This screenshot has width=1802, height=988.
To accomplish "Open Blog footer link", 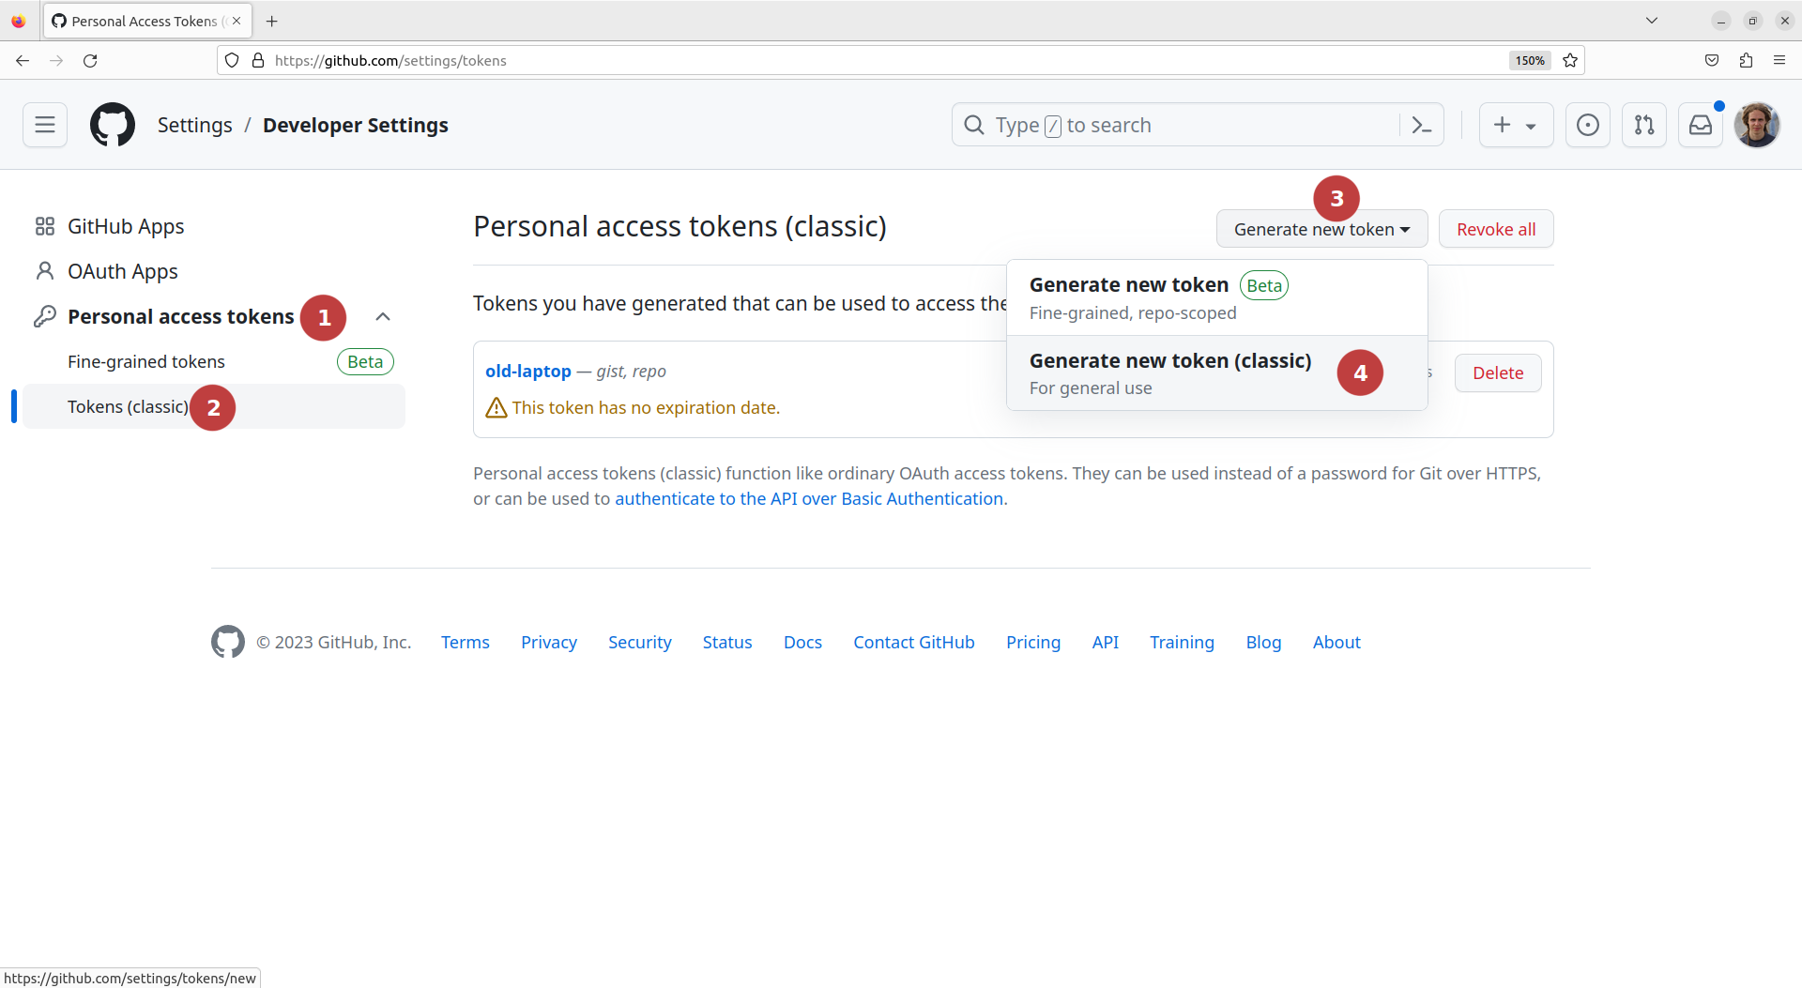I will (1263, 642).
